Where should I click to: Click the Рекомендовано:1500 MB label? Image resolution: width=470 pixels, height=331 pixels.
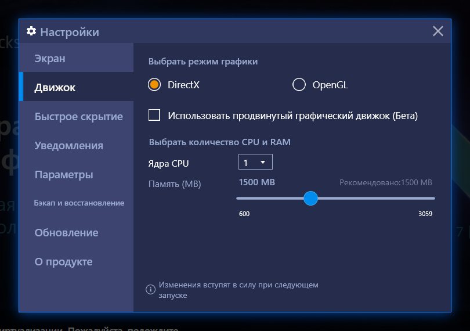click(385, 183)
